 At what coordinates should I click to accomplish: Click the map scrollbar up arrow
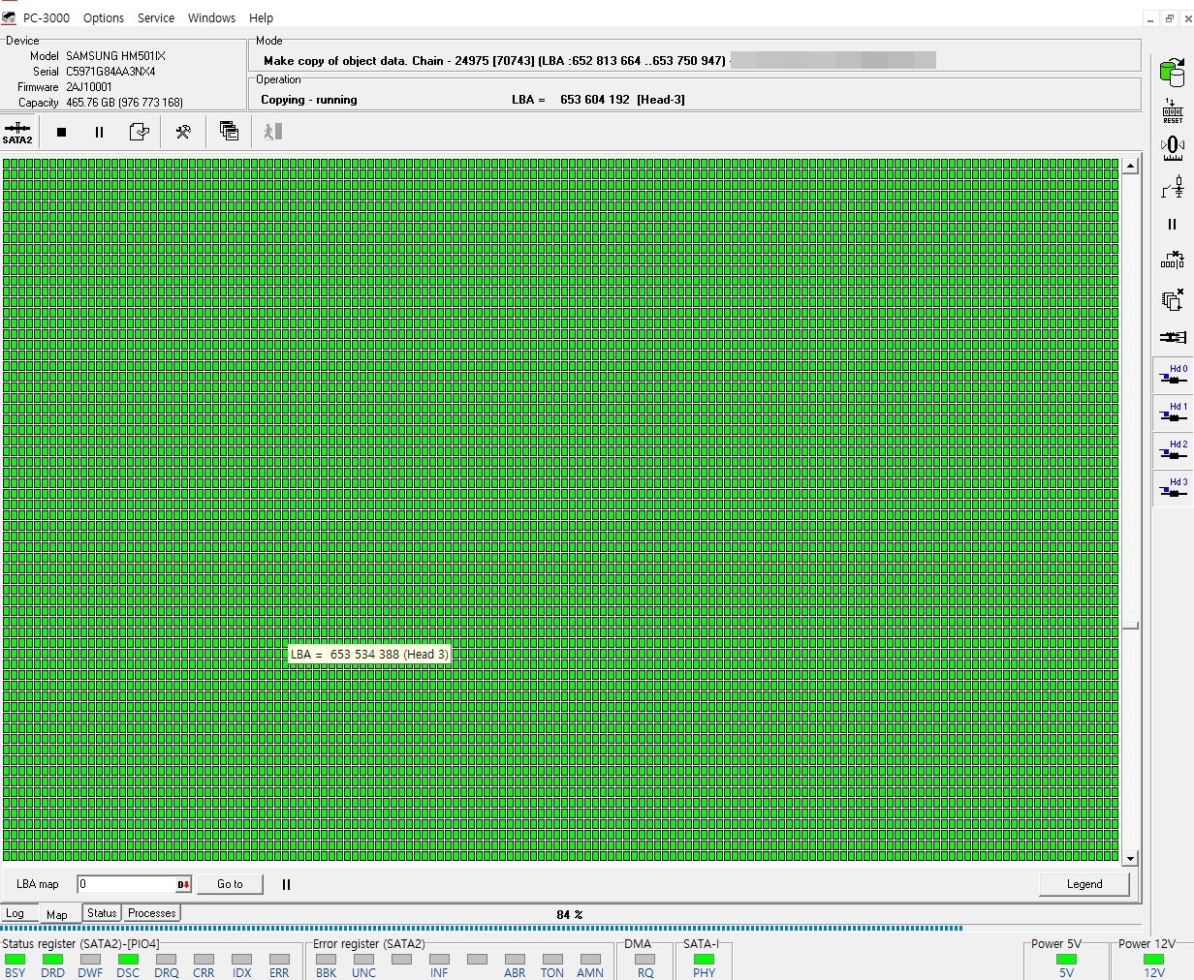click(x=1130, y=166)
